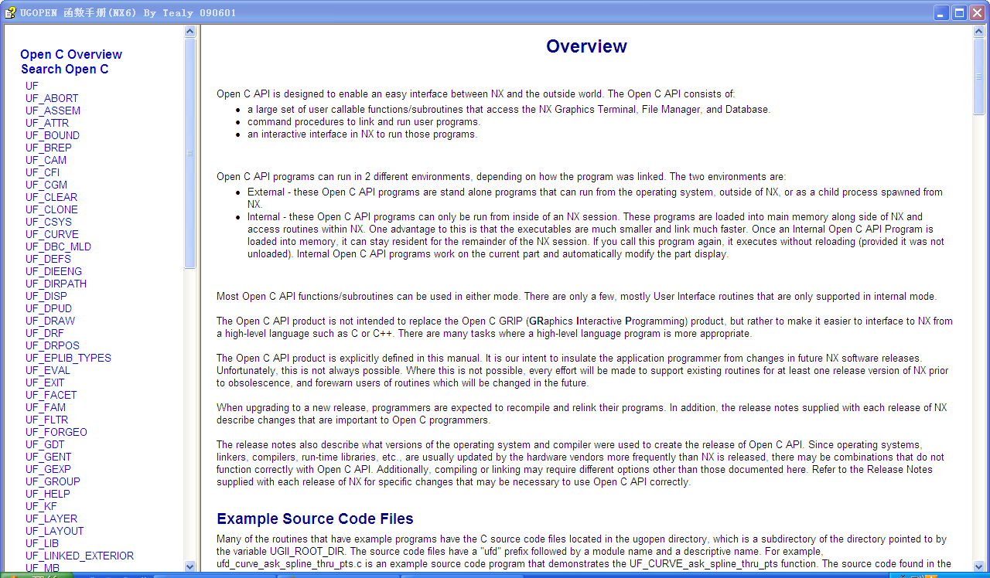Click content pane scroll-down arrow
990x578 pixels.
978,566
